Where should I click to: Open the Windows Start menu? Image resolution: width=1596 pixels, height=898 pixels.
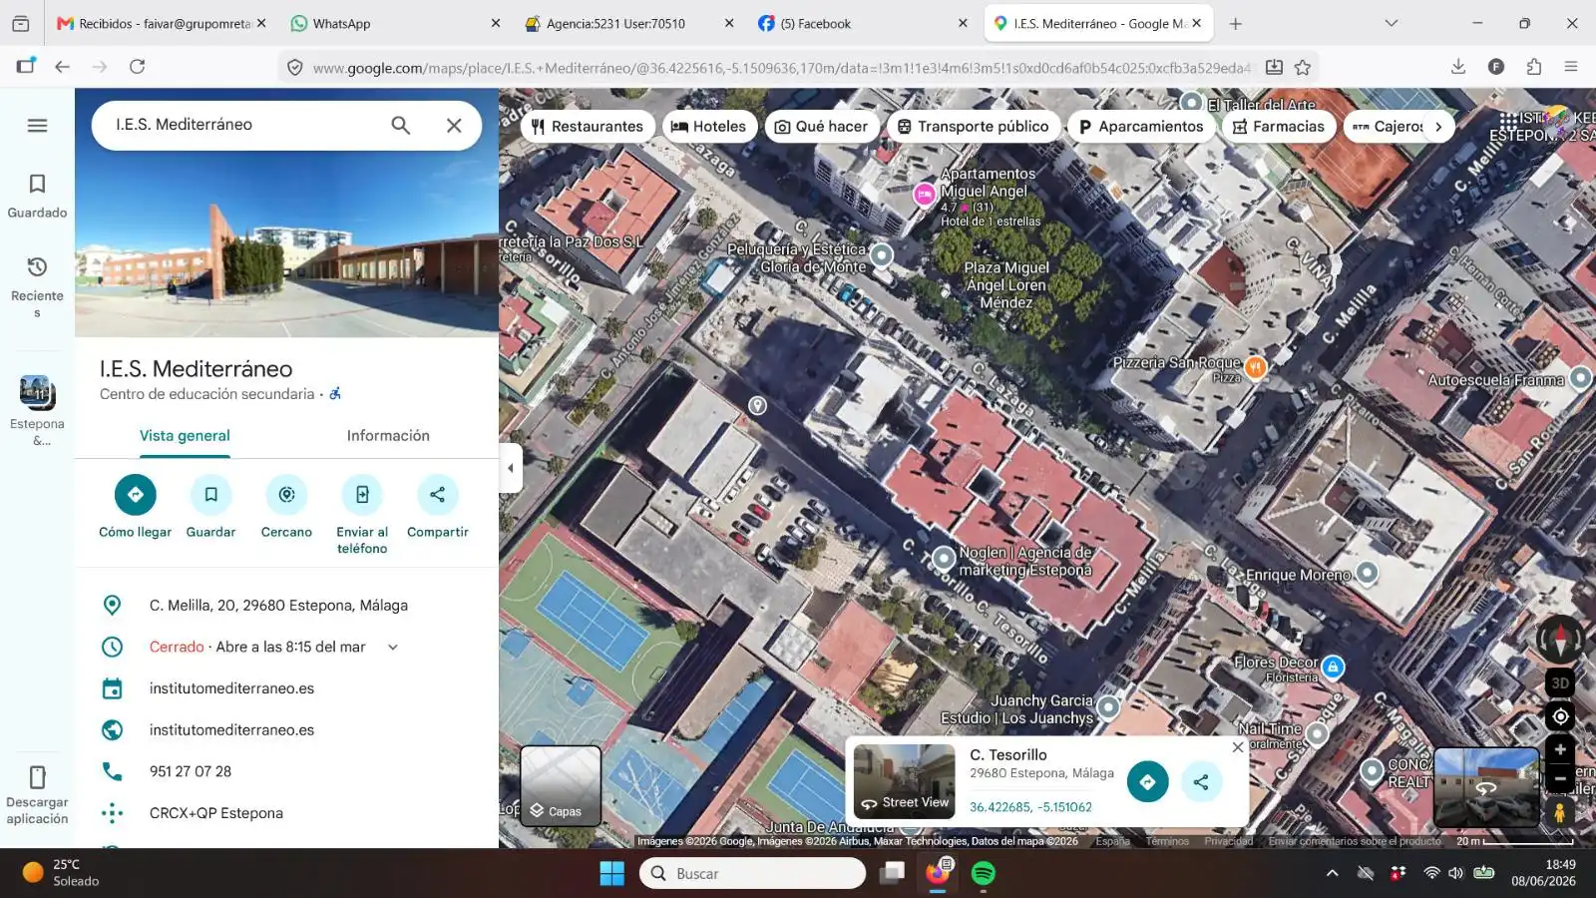(x=611, y=873)
